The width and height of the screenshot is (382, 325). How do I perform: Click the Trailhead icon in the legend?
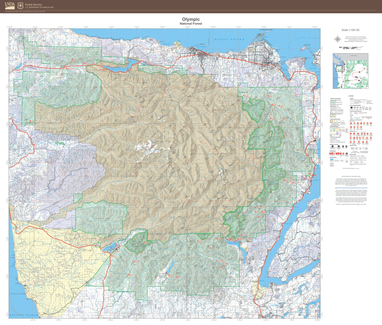point(340,154)
